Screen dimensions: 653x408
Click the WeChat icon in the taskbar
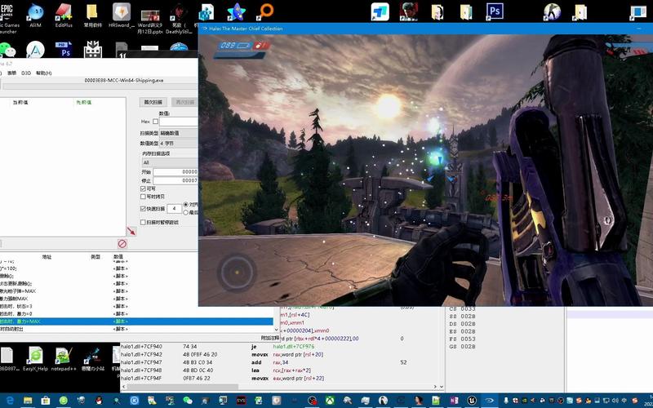pyautogui.click(x=187, y=400)
